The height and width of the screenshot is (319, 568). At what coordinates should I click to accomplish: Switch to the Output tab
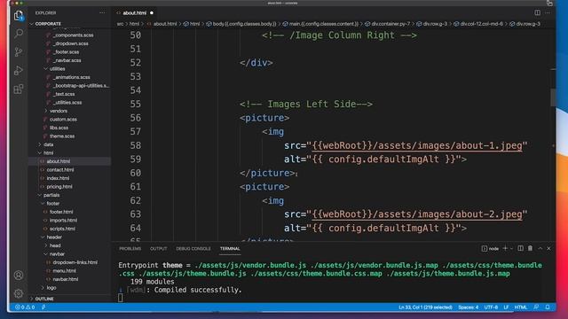(158, 248)
